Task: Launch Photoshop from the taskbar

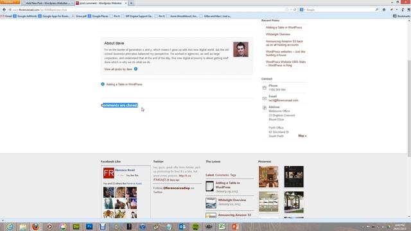Action: 89,227
